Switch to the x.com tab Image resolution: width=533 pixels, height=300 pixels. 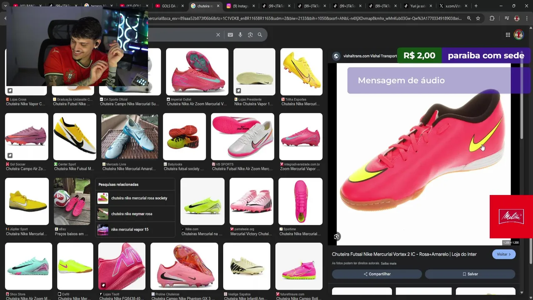click(x=453, y=6)
